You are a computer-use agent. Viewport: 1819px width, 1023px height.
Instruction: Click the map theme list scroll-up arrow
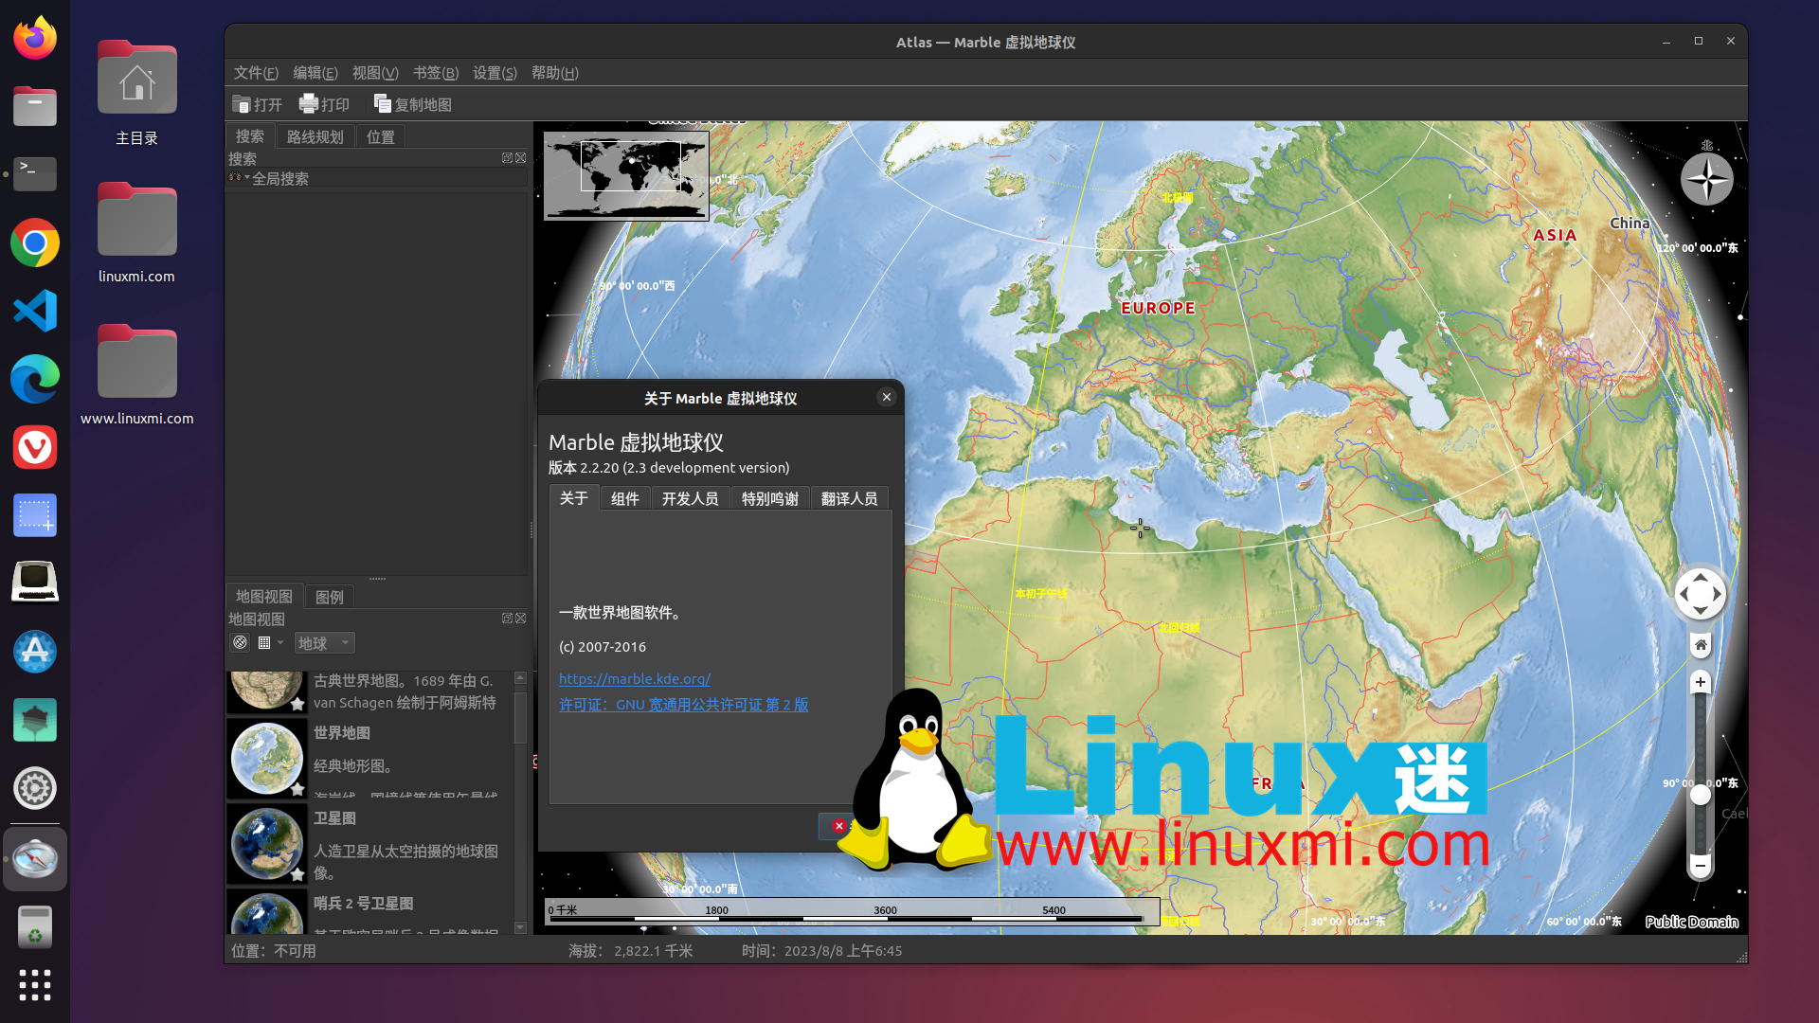pos(519,678)
